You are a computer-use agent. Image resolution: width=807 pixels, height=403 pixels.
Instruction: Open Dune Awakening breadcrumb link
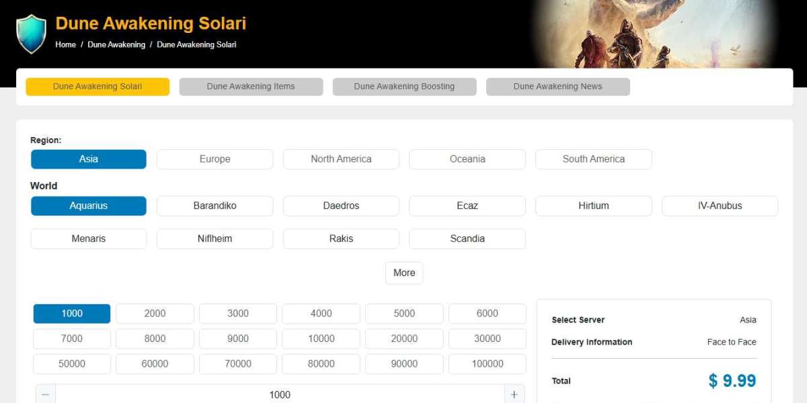[116, 44]
